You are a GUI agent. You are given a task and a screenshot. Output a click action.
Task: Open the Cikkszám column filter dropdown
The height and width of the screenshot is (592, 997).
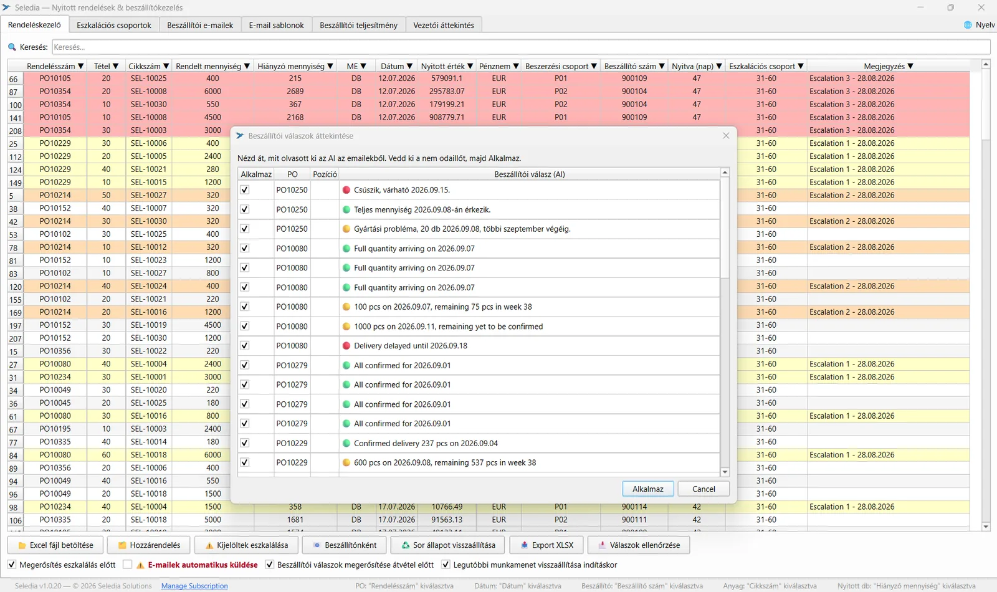tap(166, 66)
